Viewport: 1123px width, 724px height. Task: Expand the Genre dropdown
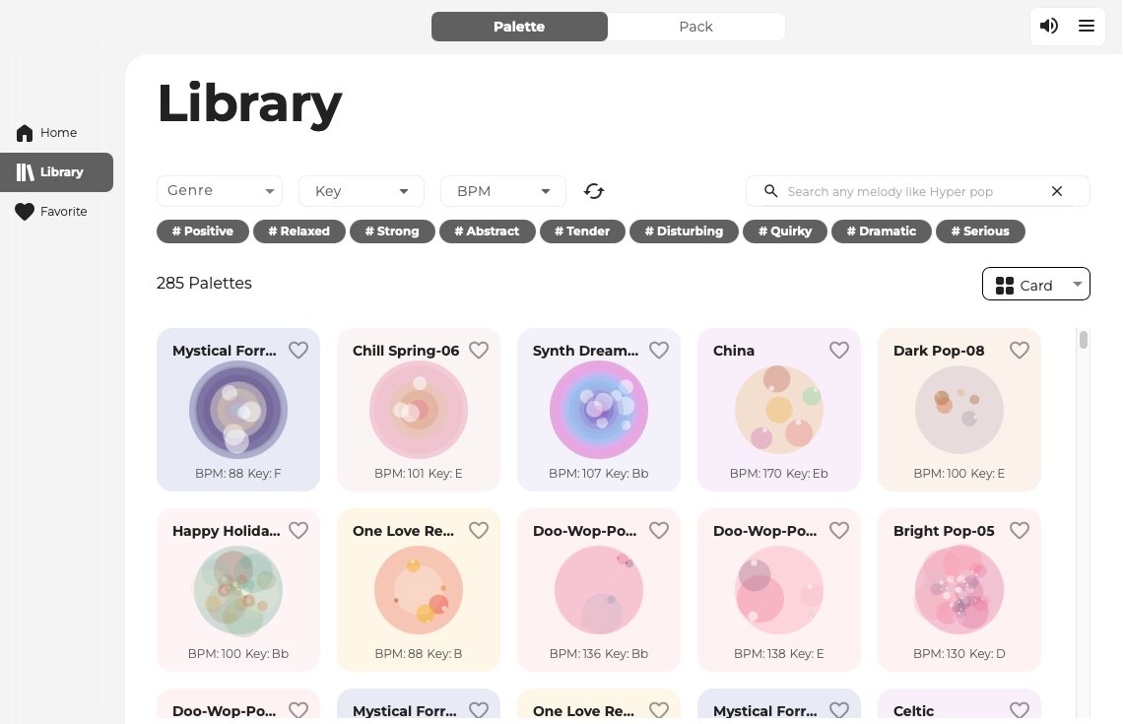pos(220,191)
